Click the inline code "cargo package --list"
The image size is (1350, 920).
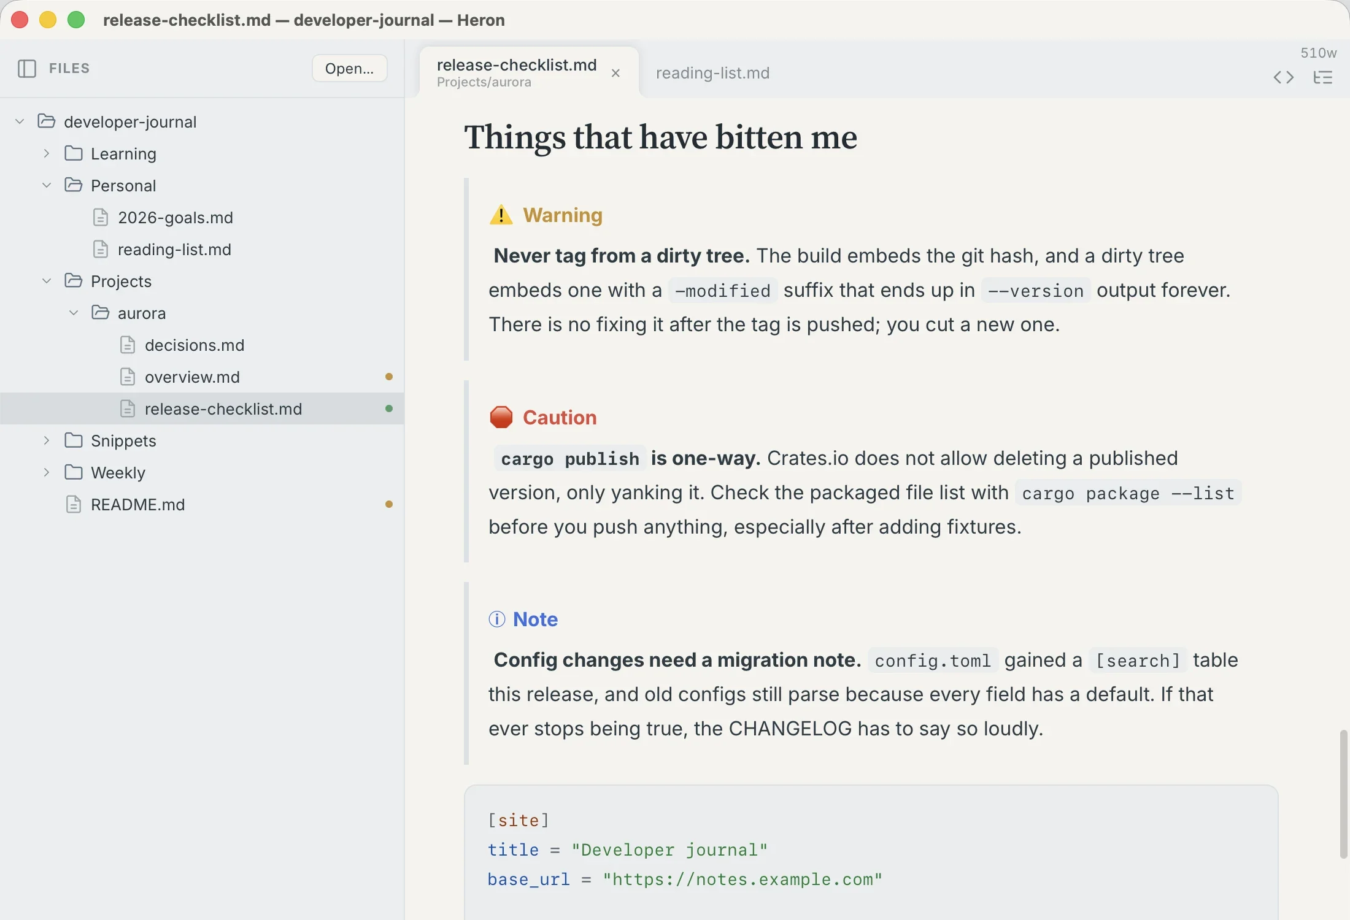point(1128,493)
